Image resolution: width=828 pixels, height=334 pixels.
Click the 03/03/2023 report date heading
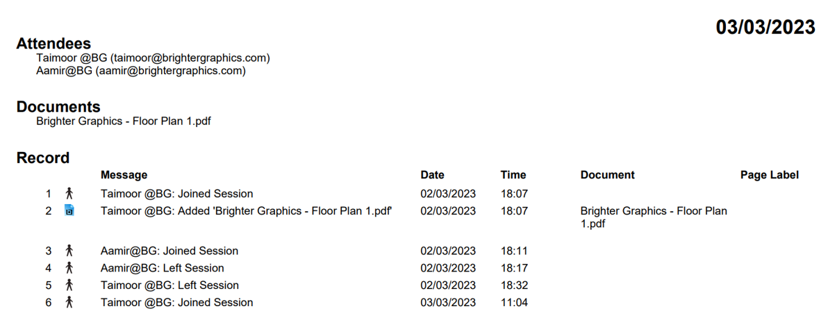765,27
